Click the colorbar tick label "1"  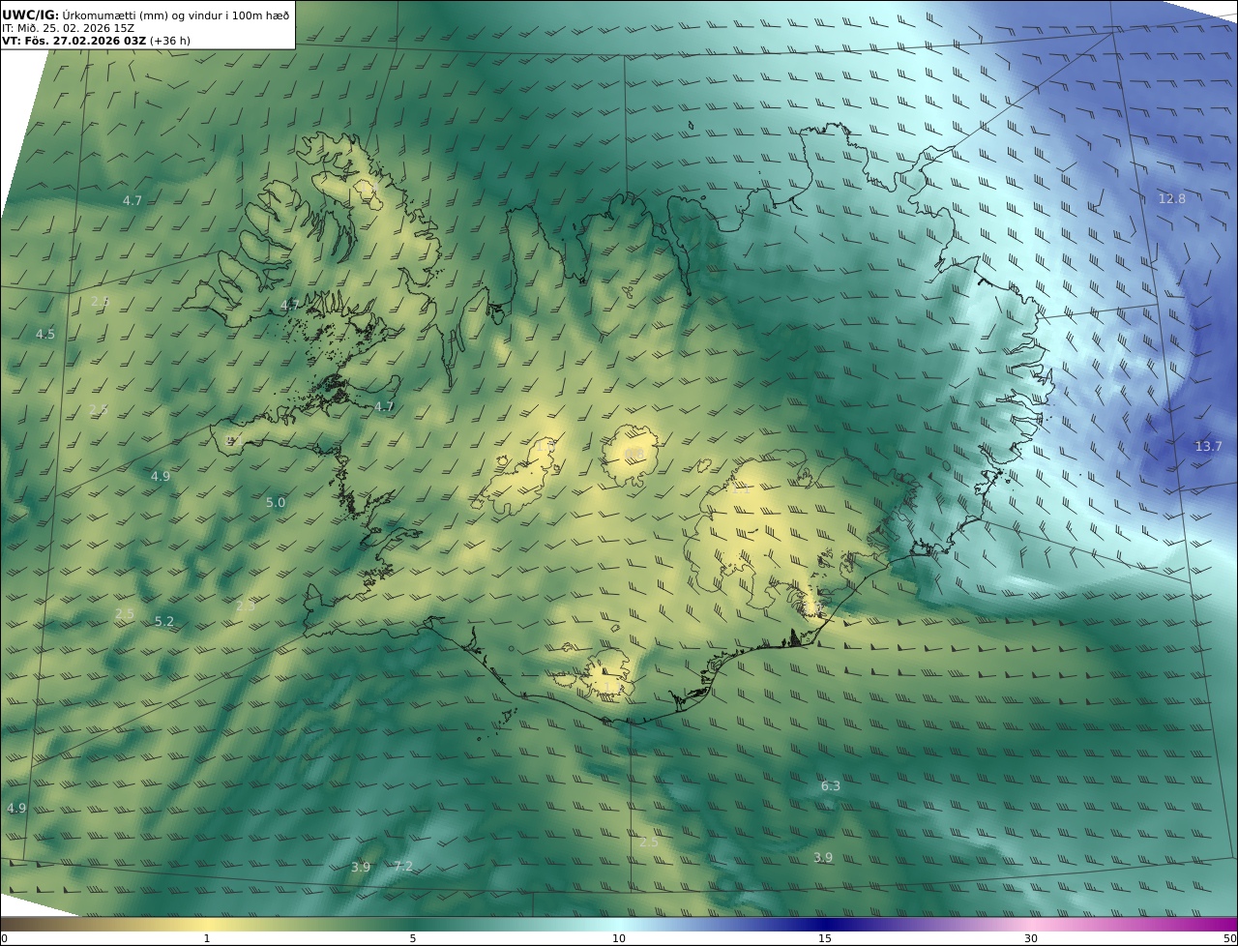point(207,938)
